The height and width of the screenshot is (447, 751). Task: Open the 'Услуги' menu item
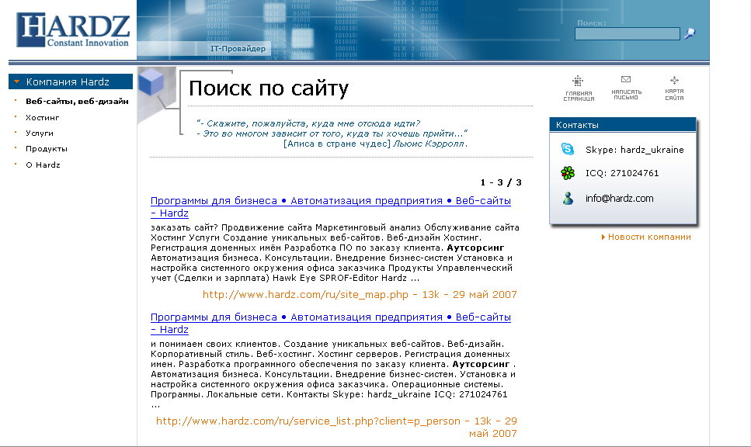click(x=40, y=133)
